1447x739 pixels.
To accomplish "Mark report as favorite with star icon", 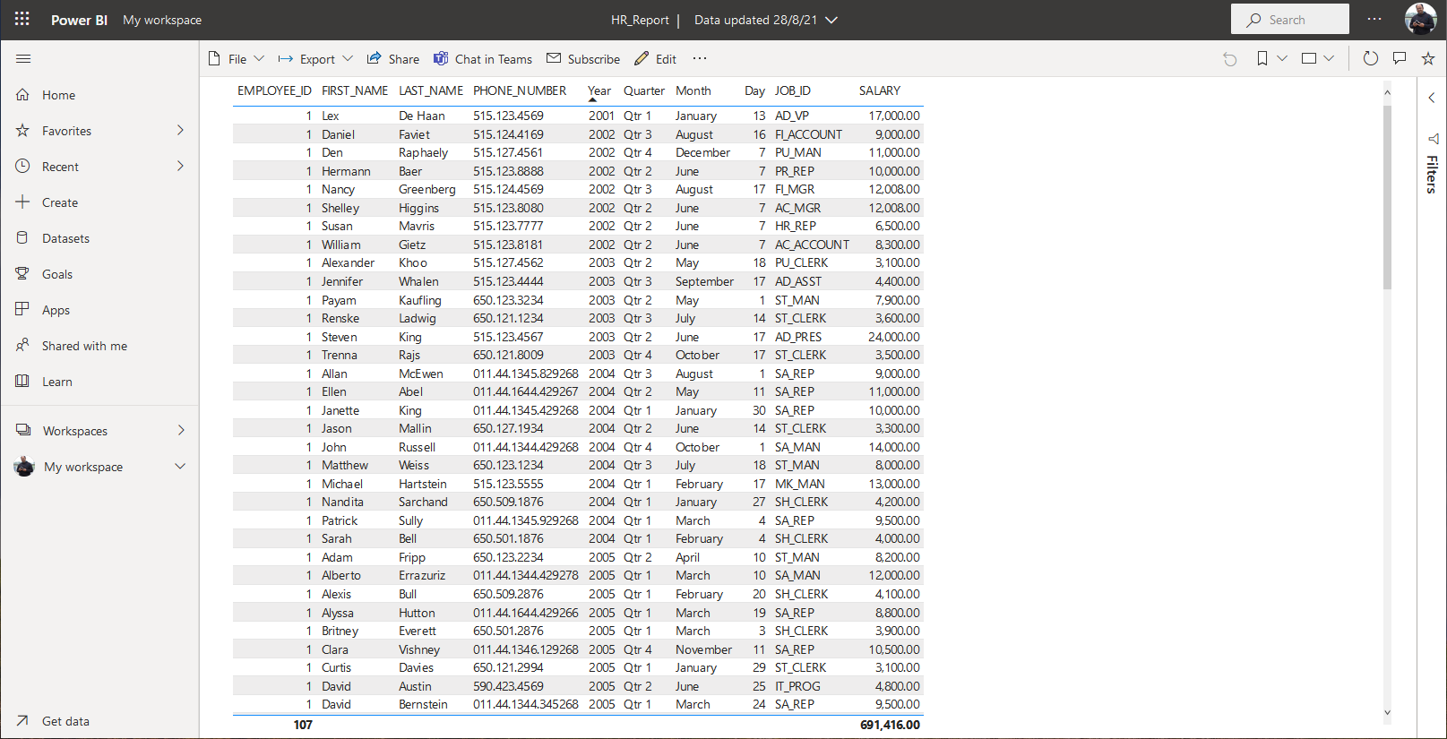I will pyautogui.click(x=1428, y=58).
